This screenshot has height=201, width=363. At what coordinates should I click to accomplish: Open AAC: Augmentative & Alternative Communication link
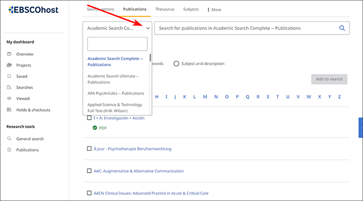138,171
